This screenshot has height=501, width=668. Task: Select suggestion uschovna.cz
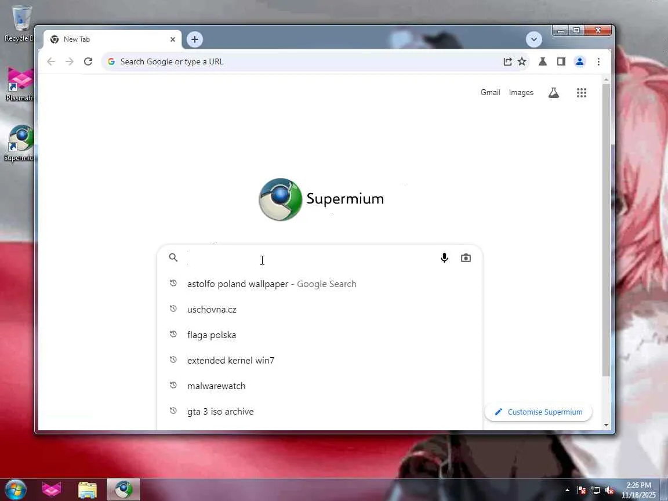coord(320,309)
